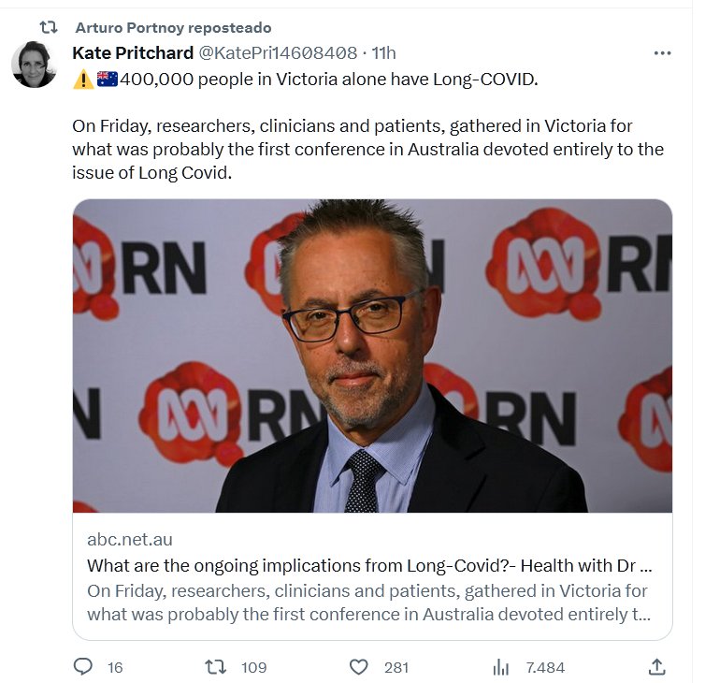Open the ABC RN article image preview
Viewport: 705px width, 683px height.
pos(372,356)
